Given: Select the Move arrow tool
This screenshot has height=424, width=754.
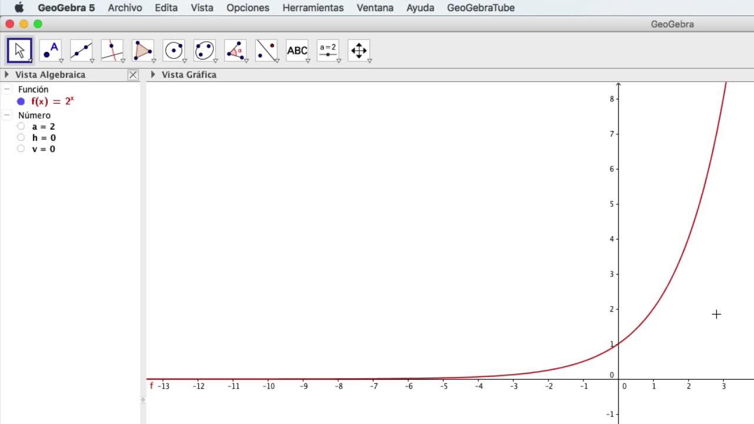Looking at the screenshot, I should tap(19, 51).
